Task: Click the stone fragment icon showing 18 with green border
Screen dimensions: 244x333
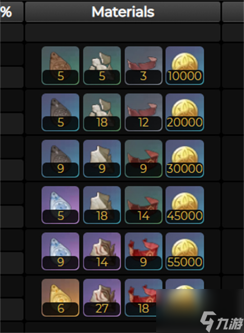Action: point(102,112)
